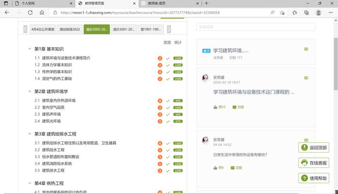
Task: Click the 100% progress badge for 1.3 传热学的基本知识
Action: coord(178,72)
